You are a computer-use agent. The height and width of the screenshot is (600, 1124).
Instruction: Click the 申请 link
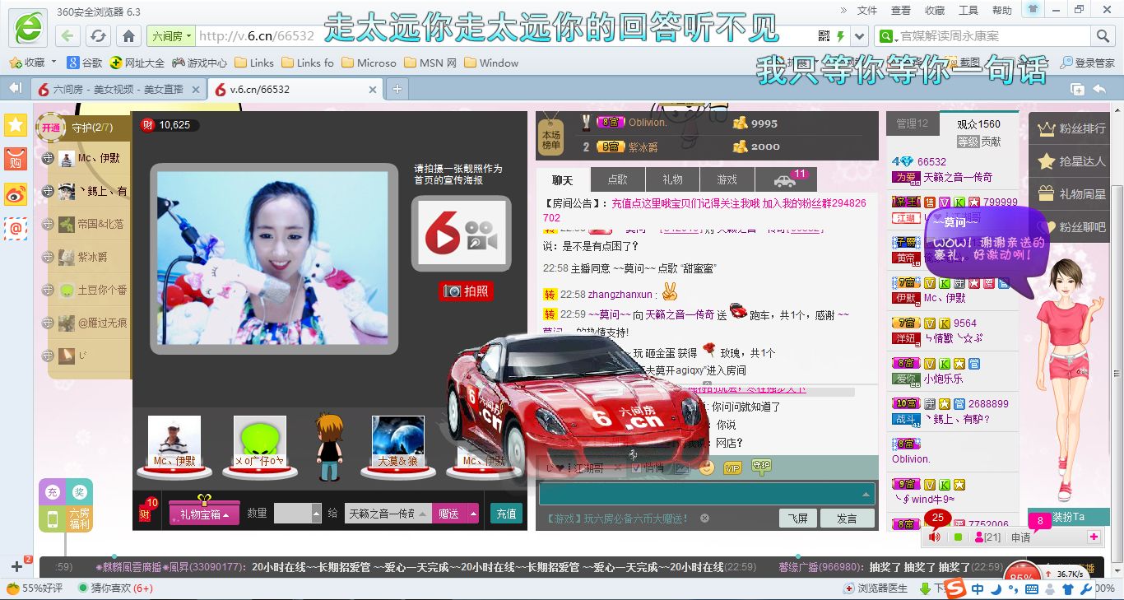pos(1021,537)
